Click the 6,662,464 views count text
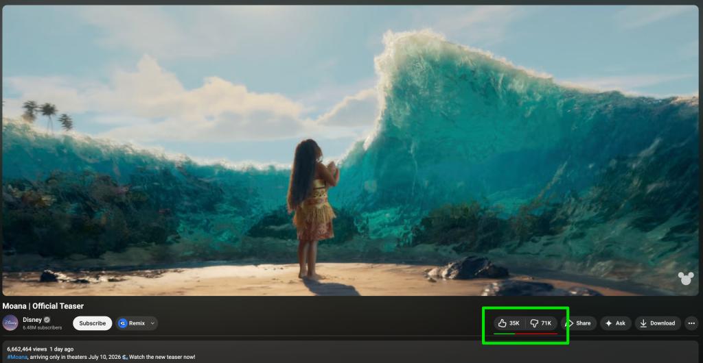 coord(27,349)
